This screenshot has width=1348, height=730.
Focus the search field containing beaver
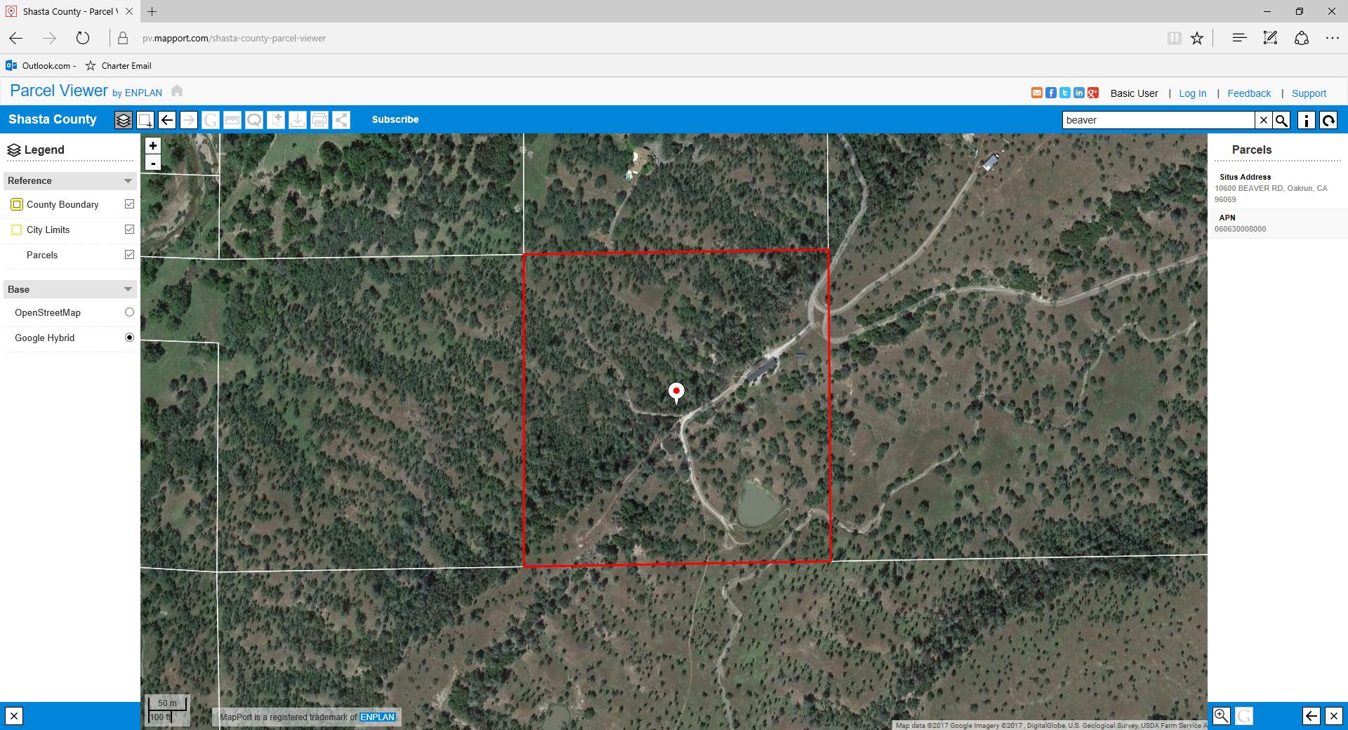1158,120
